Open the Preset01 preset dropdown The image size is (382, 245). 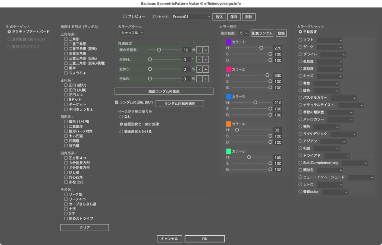(191, 17)
